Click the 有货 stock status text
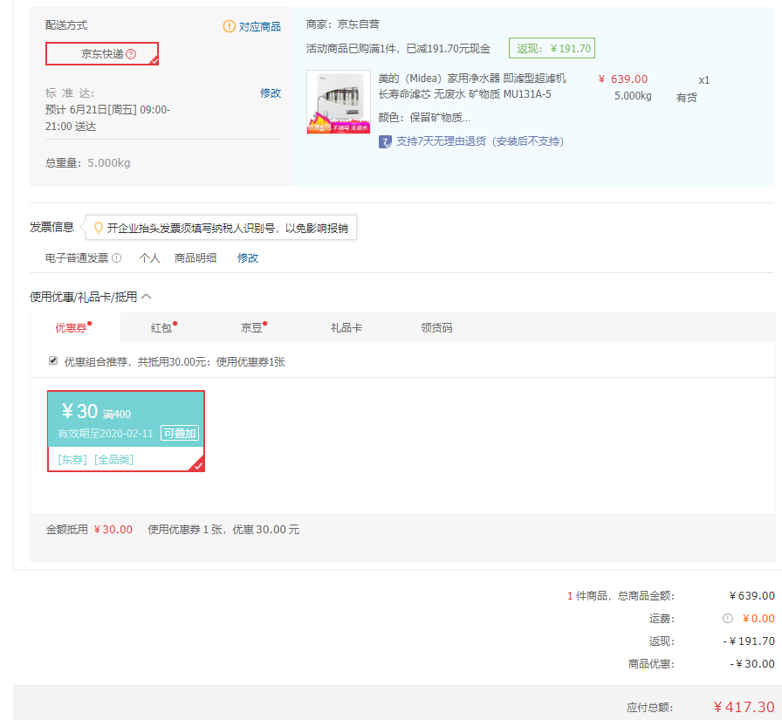Viewport: 782px width, 720px height. [686, 97]
